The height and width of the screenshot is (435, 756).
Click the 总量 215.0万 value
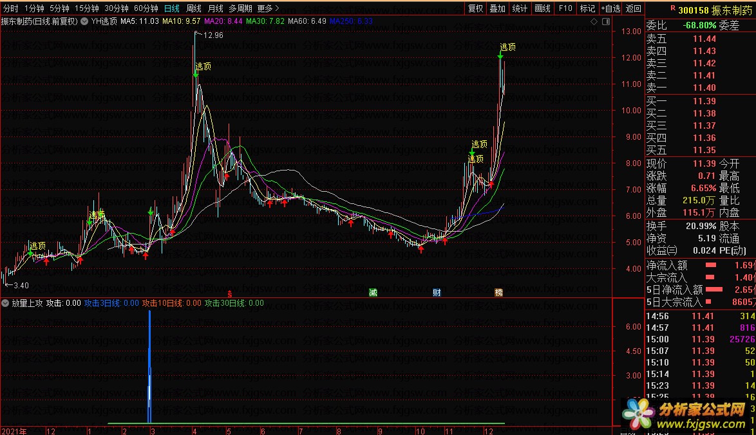point(699,200)
